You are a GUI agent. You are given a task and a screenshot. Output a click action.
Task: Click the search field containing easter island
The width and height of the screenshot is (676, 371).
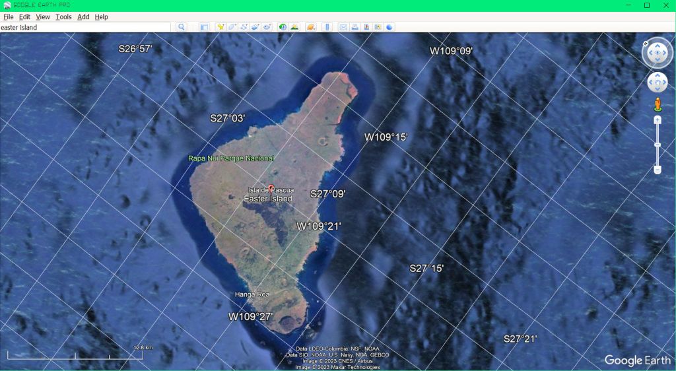(84, 28)
